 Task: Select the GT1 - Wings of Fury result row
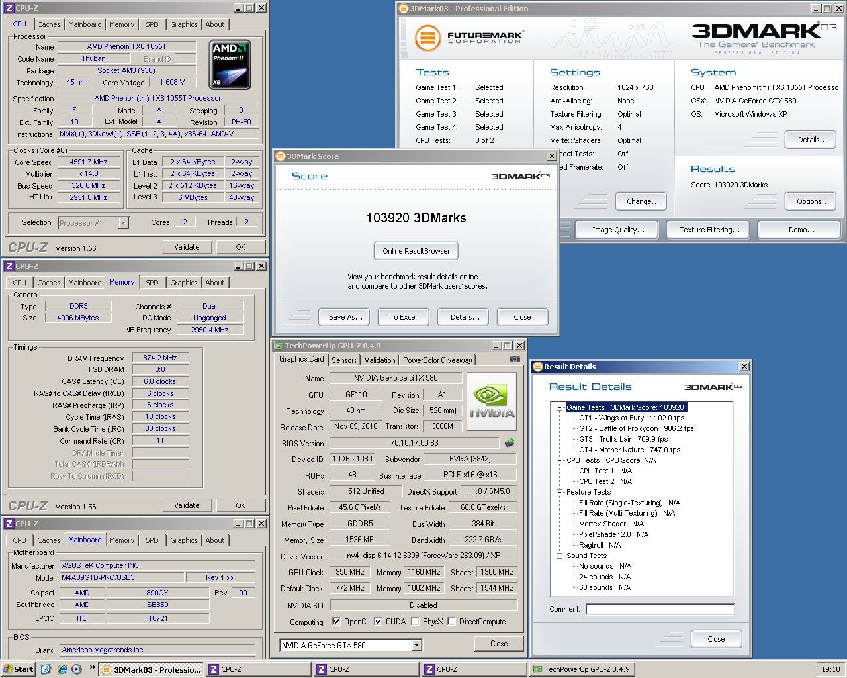631,418
